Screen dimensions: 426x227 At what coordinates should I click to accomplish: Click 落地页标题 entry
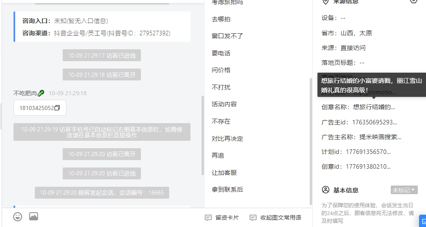343,63
